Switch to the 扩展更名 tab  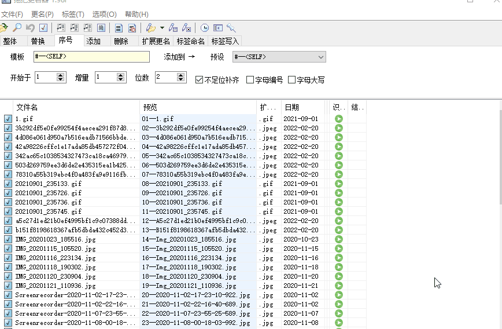[156, 41]
